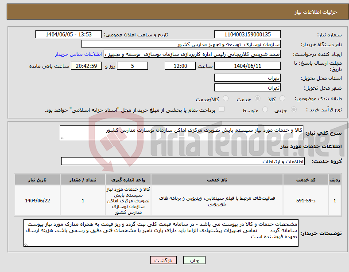The height and width of the screenshot is (272, 349).
Task: Click the deadline hour field 12:00
Action: pyautogui.click(x=180, y=66)
